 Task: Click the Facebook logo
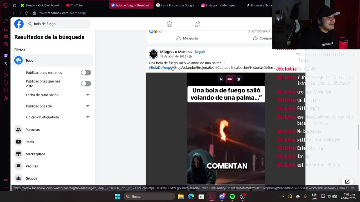[x=19, y=24]
